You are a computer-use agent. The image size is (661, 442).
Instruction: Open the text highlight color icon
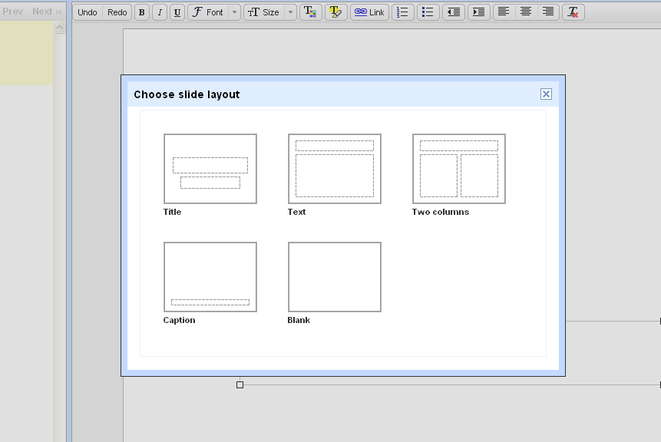(x=336, y=12)
